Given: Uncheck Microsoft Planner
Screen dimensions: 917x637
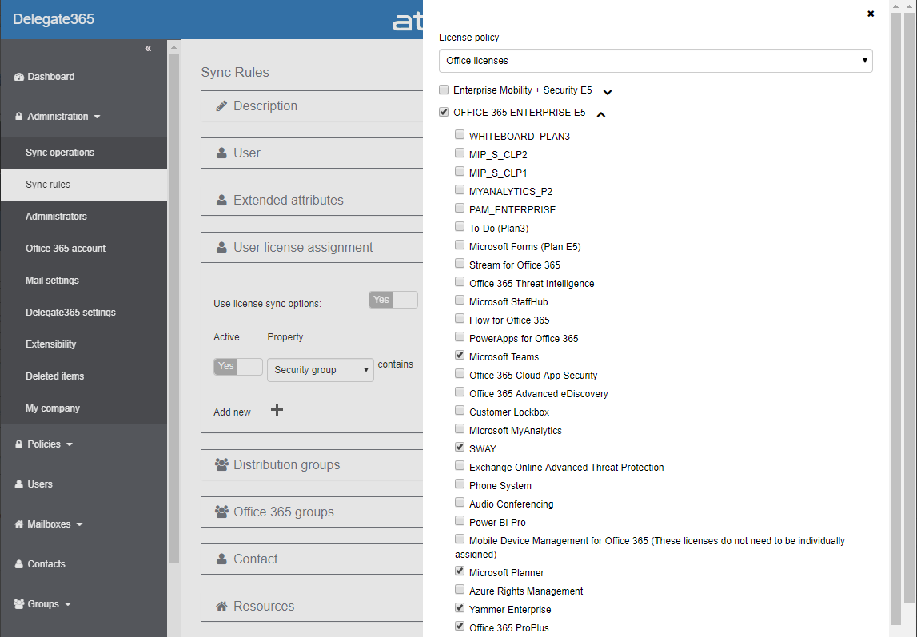Looking at the screenshot, I should pyautogui.click(x=460, y=571).
